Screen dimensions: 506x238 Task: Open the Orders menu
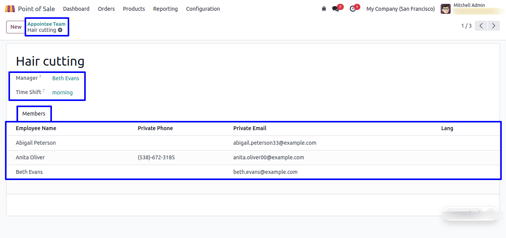(x=106, y=9)
